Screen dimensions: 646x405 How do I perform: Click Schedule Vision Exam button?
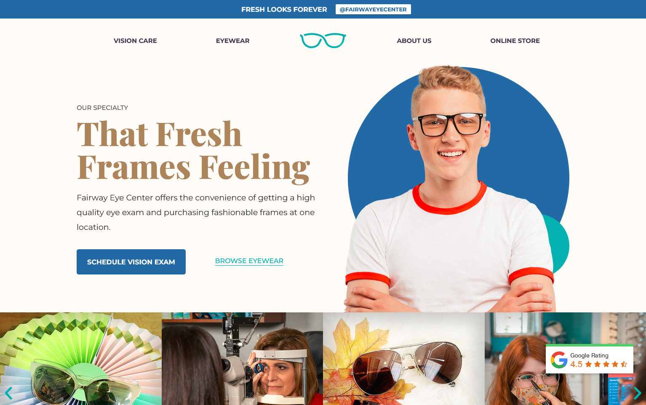(131, 262)
